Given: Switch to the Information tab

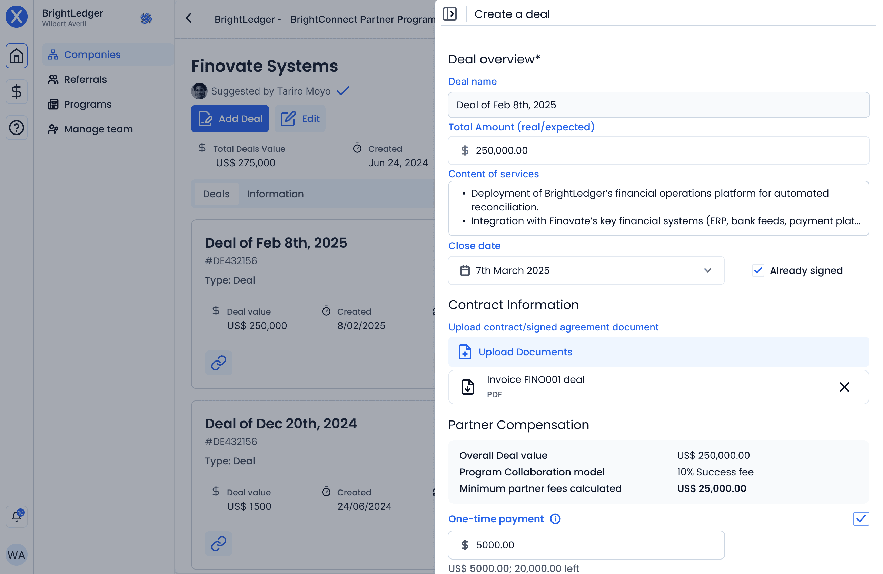Looking at the screenshot, I should [x=275, y=194].
